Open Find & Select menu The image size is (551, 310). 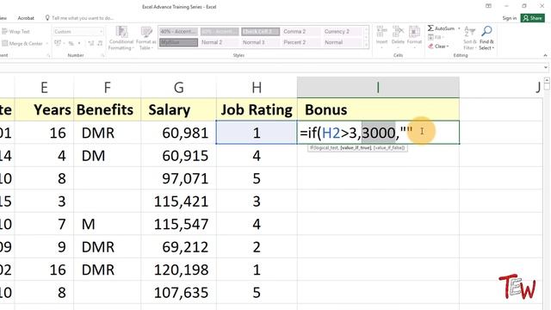tap(486, 38)
